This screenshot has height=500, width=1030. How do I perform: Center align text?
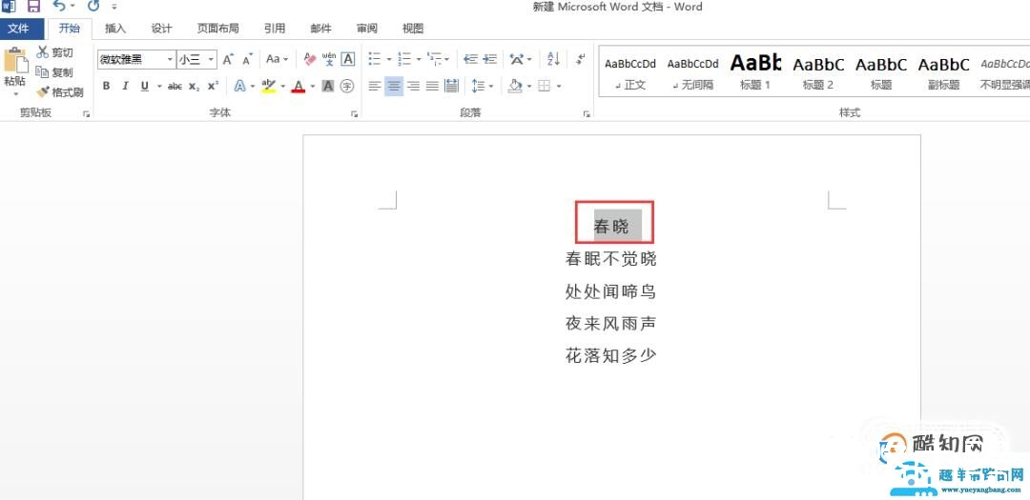click(x=394, y=86)
